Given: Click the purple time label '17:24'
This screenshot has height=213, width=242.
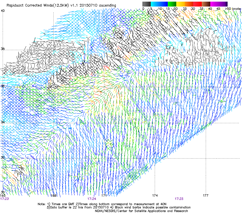Looking at the screenshot, I should (92, 199).
